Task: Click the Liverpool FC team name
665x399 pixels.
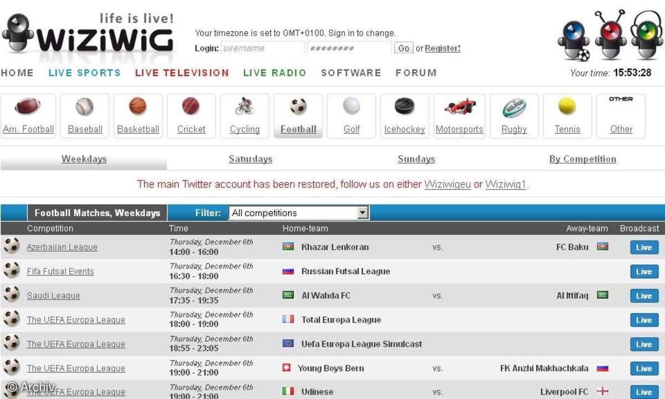Action: tap(564, 392)
